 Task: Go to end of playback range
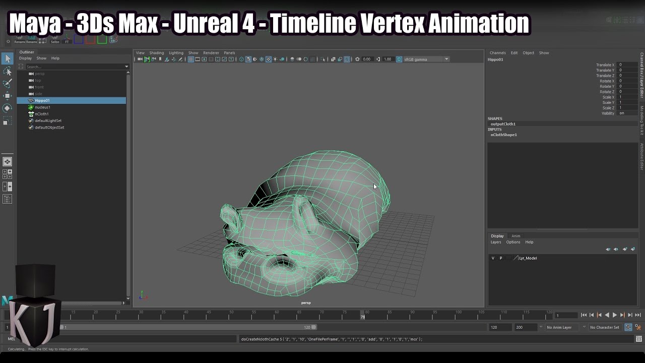638,315
